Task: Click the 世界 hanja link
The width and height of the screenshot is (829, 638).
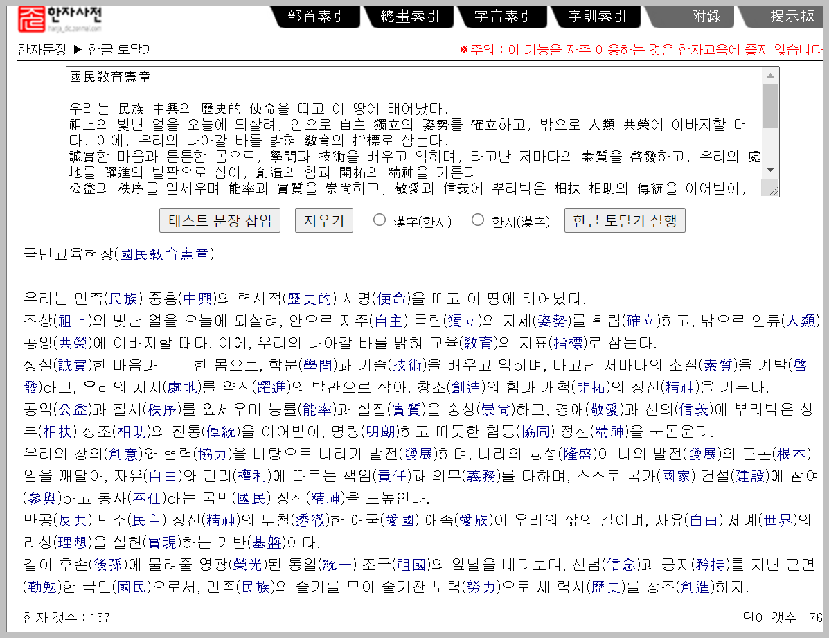Action: tap(778, 521)
